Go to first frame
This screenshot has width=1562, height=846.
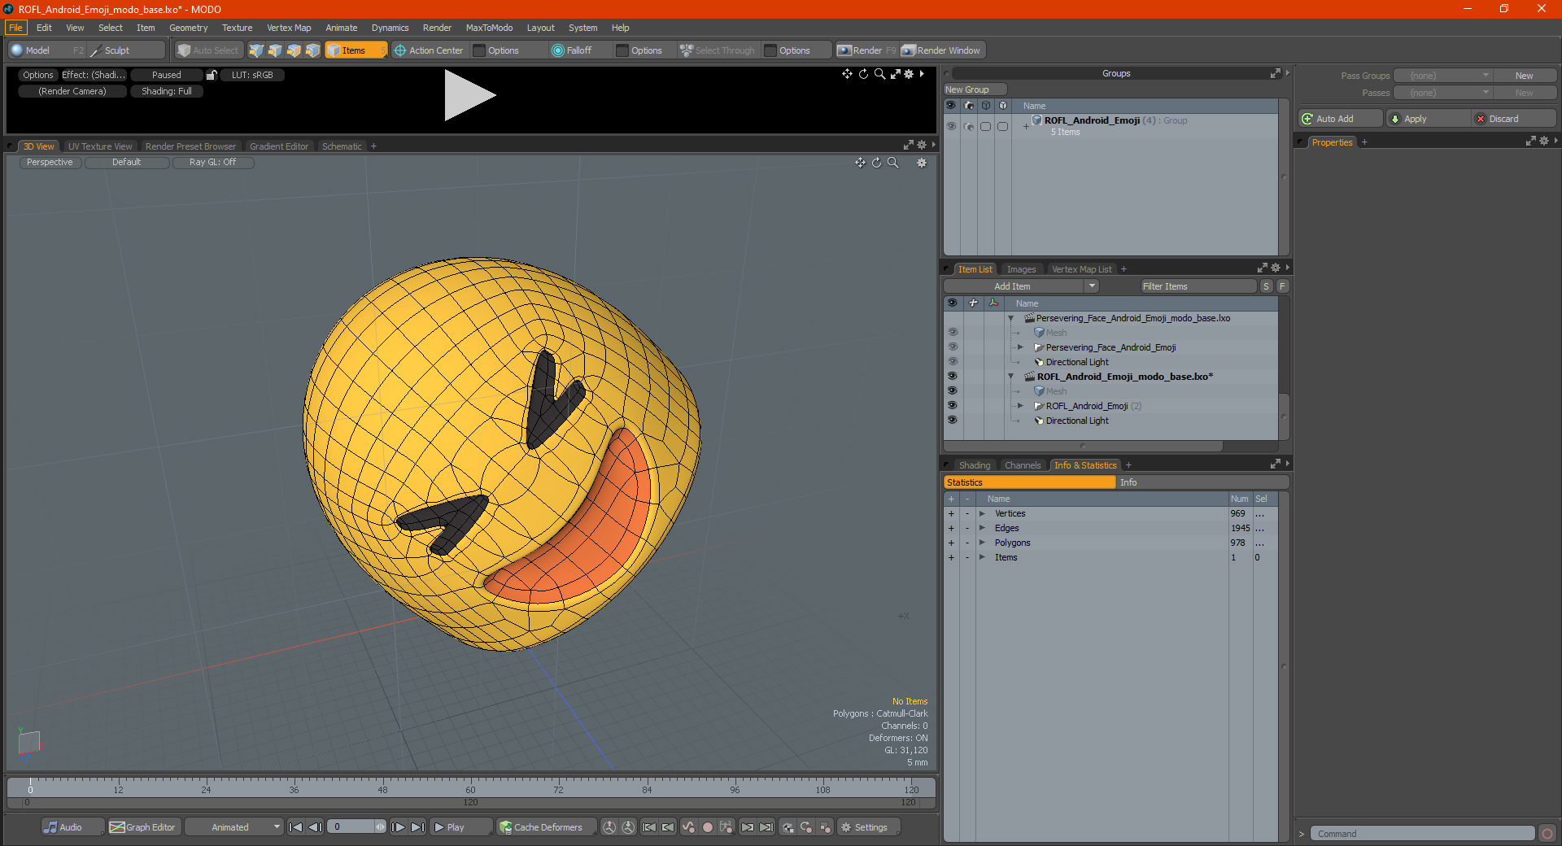pos(296,827)
